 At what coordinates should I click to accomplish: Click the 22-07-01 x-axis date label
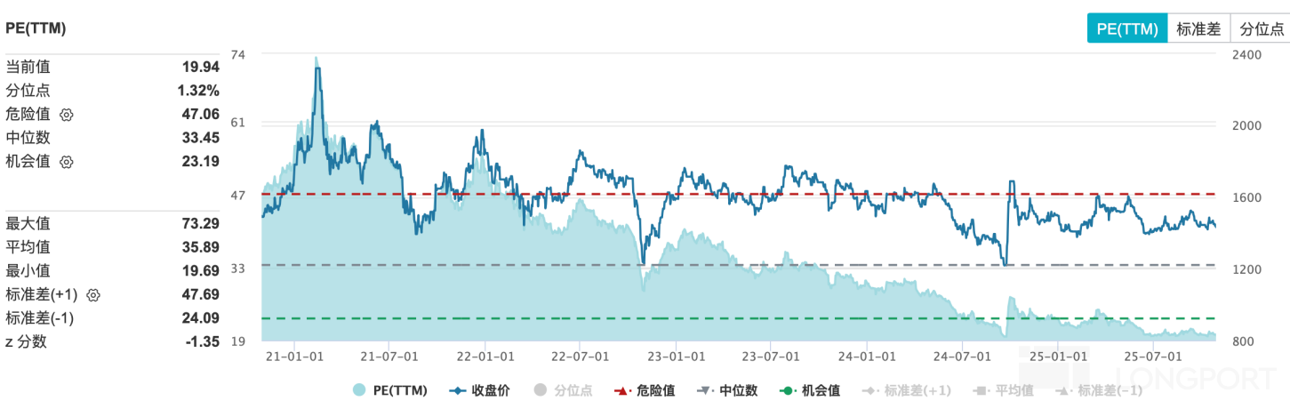pyautogui.click(x=579, y=356)
